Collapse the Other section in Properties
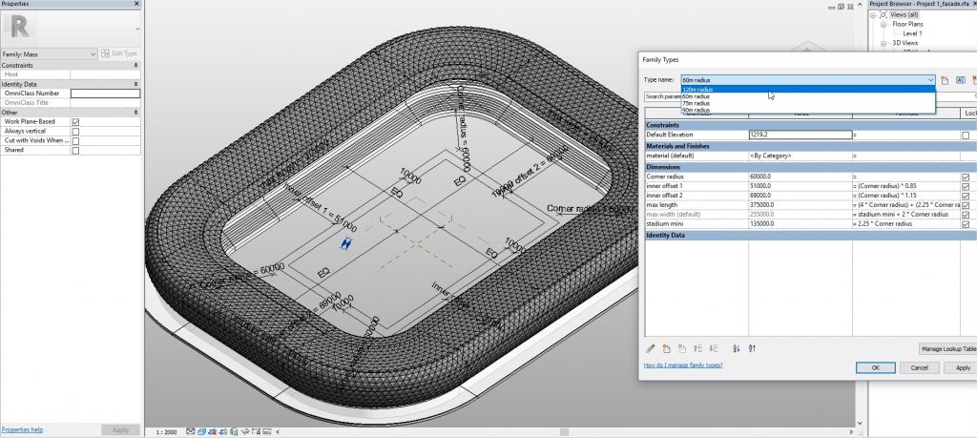This screenshot has width=977, height=438. click(x=135, y=113)
